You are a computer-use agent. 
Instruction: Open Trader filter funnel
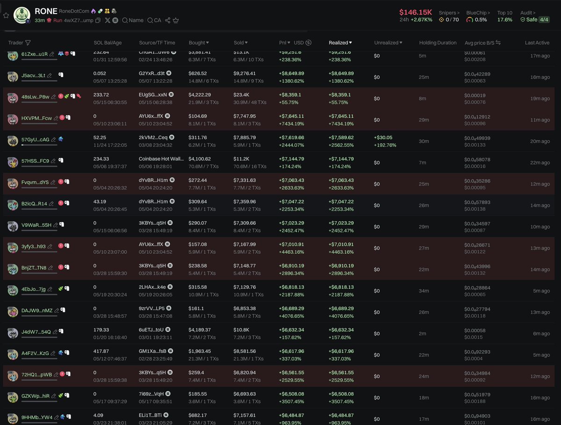[28, 42]
